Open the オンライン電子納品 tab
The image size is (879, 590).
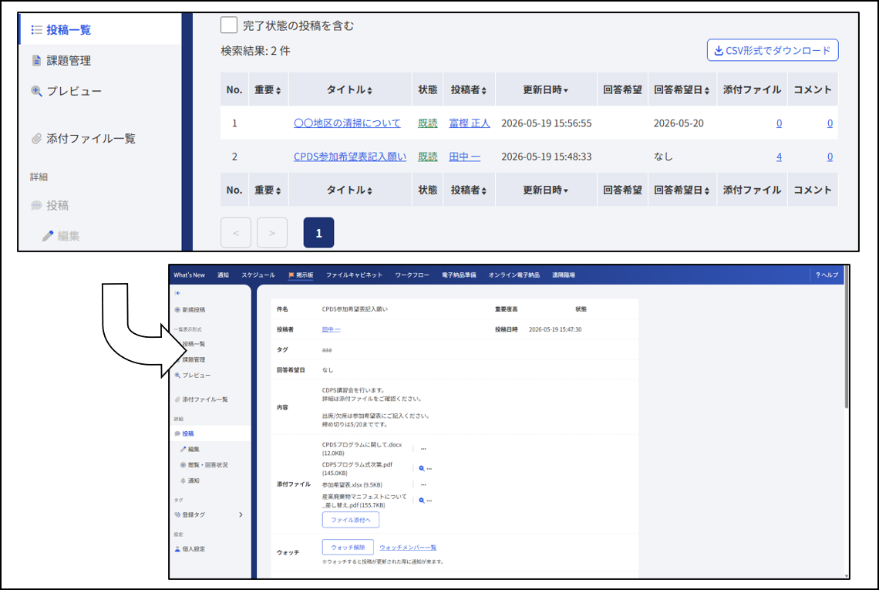pyautogui.click(x=514, y=275)
